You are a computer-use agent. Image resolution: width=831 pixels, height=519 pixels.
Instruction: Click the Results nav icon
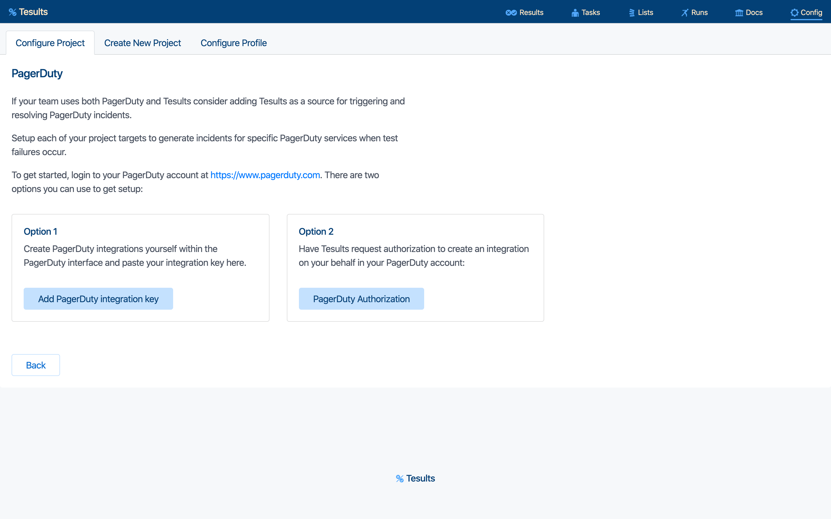(511, 13)
